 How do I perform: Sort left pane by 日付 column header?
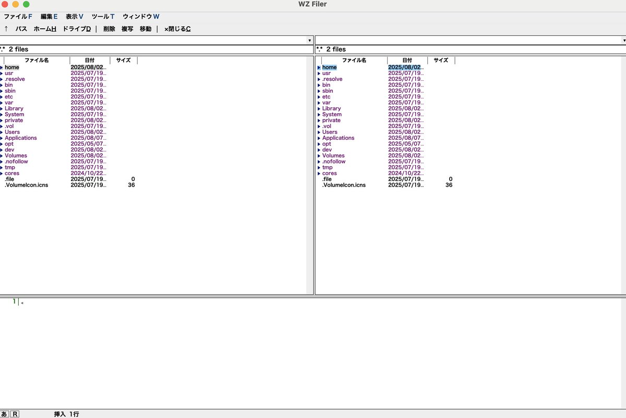pyautogui.click(x=90, y=60)
